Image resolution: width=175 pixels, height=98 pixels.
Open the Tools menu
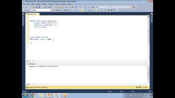(57, 4)
